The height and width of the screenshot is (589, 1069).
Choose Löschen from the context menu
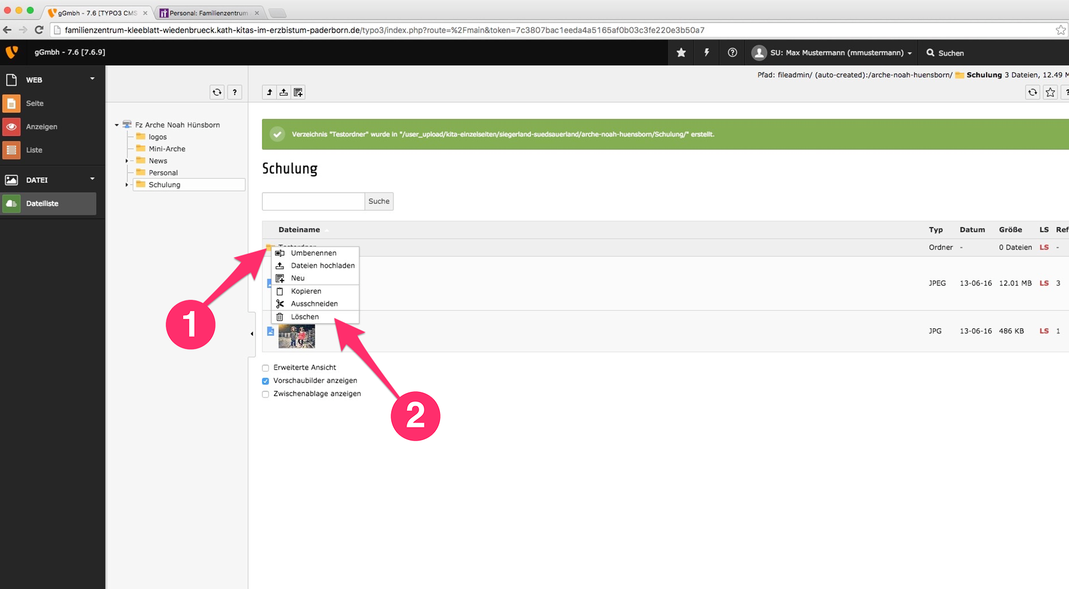pyautogui.click(x=305, y=317)
